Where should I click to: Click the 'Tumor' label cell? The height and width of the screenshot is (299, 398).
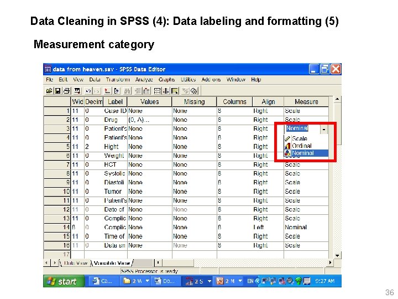[x=115, y=192]
